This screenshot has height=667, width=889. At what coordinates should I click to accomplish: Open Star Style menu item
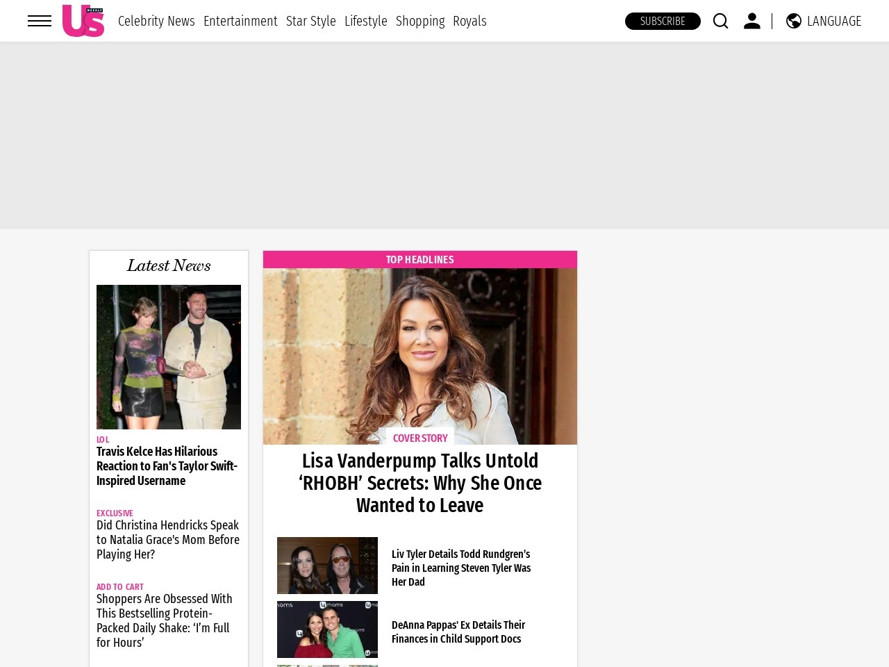pyautogui.click(x=311, y=21)
